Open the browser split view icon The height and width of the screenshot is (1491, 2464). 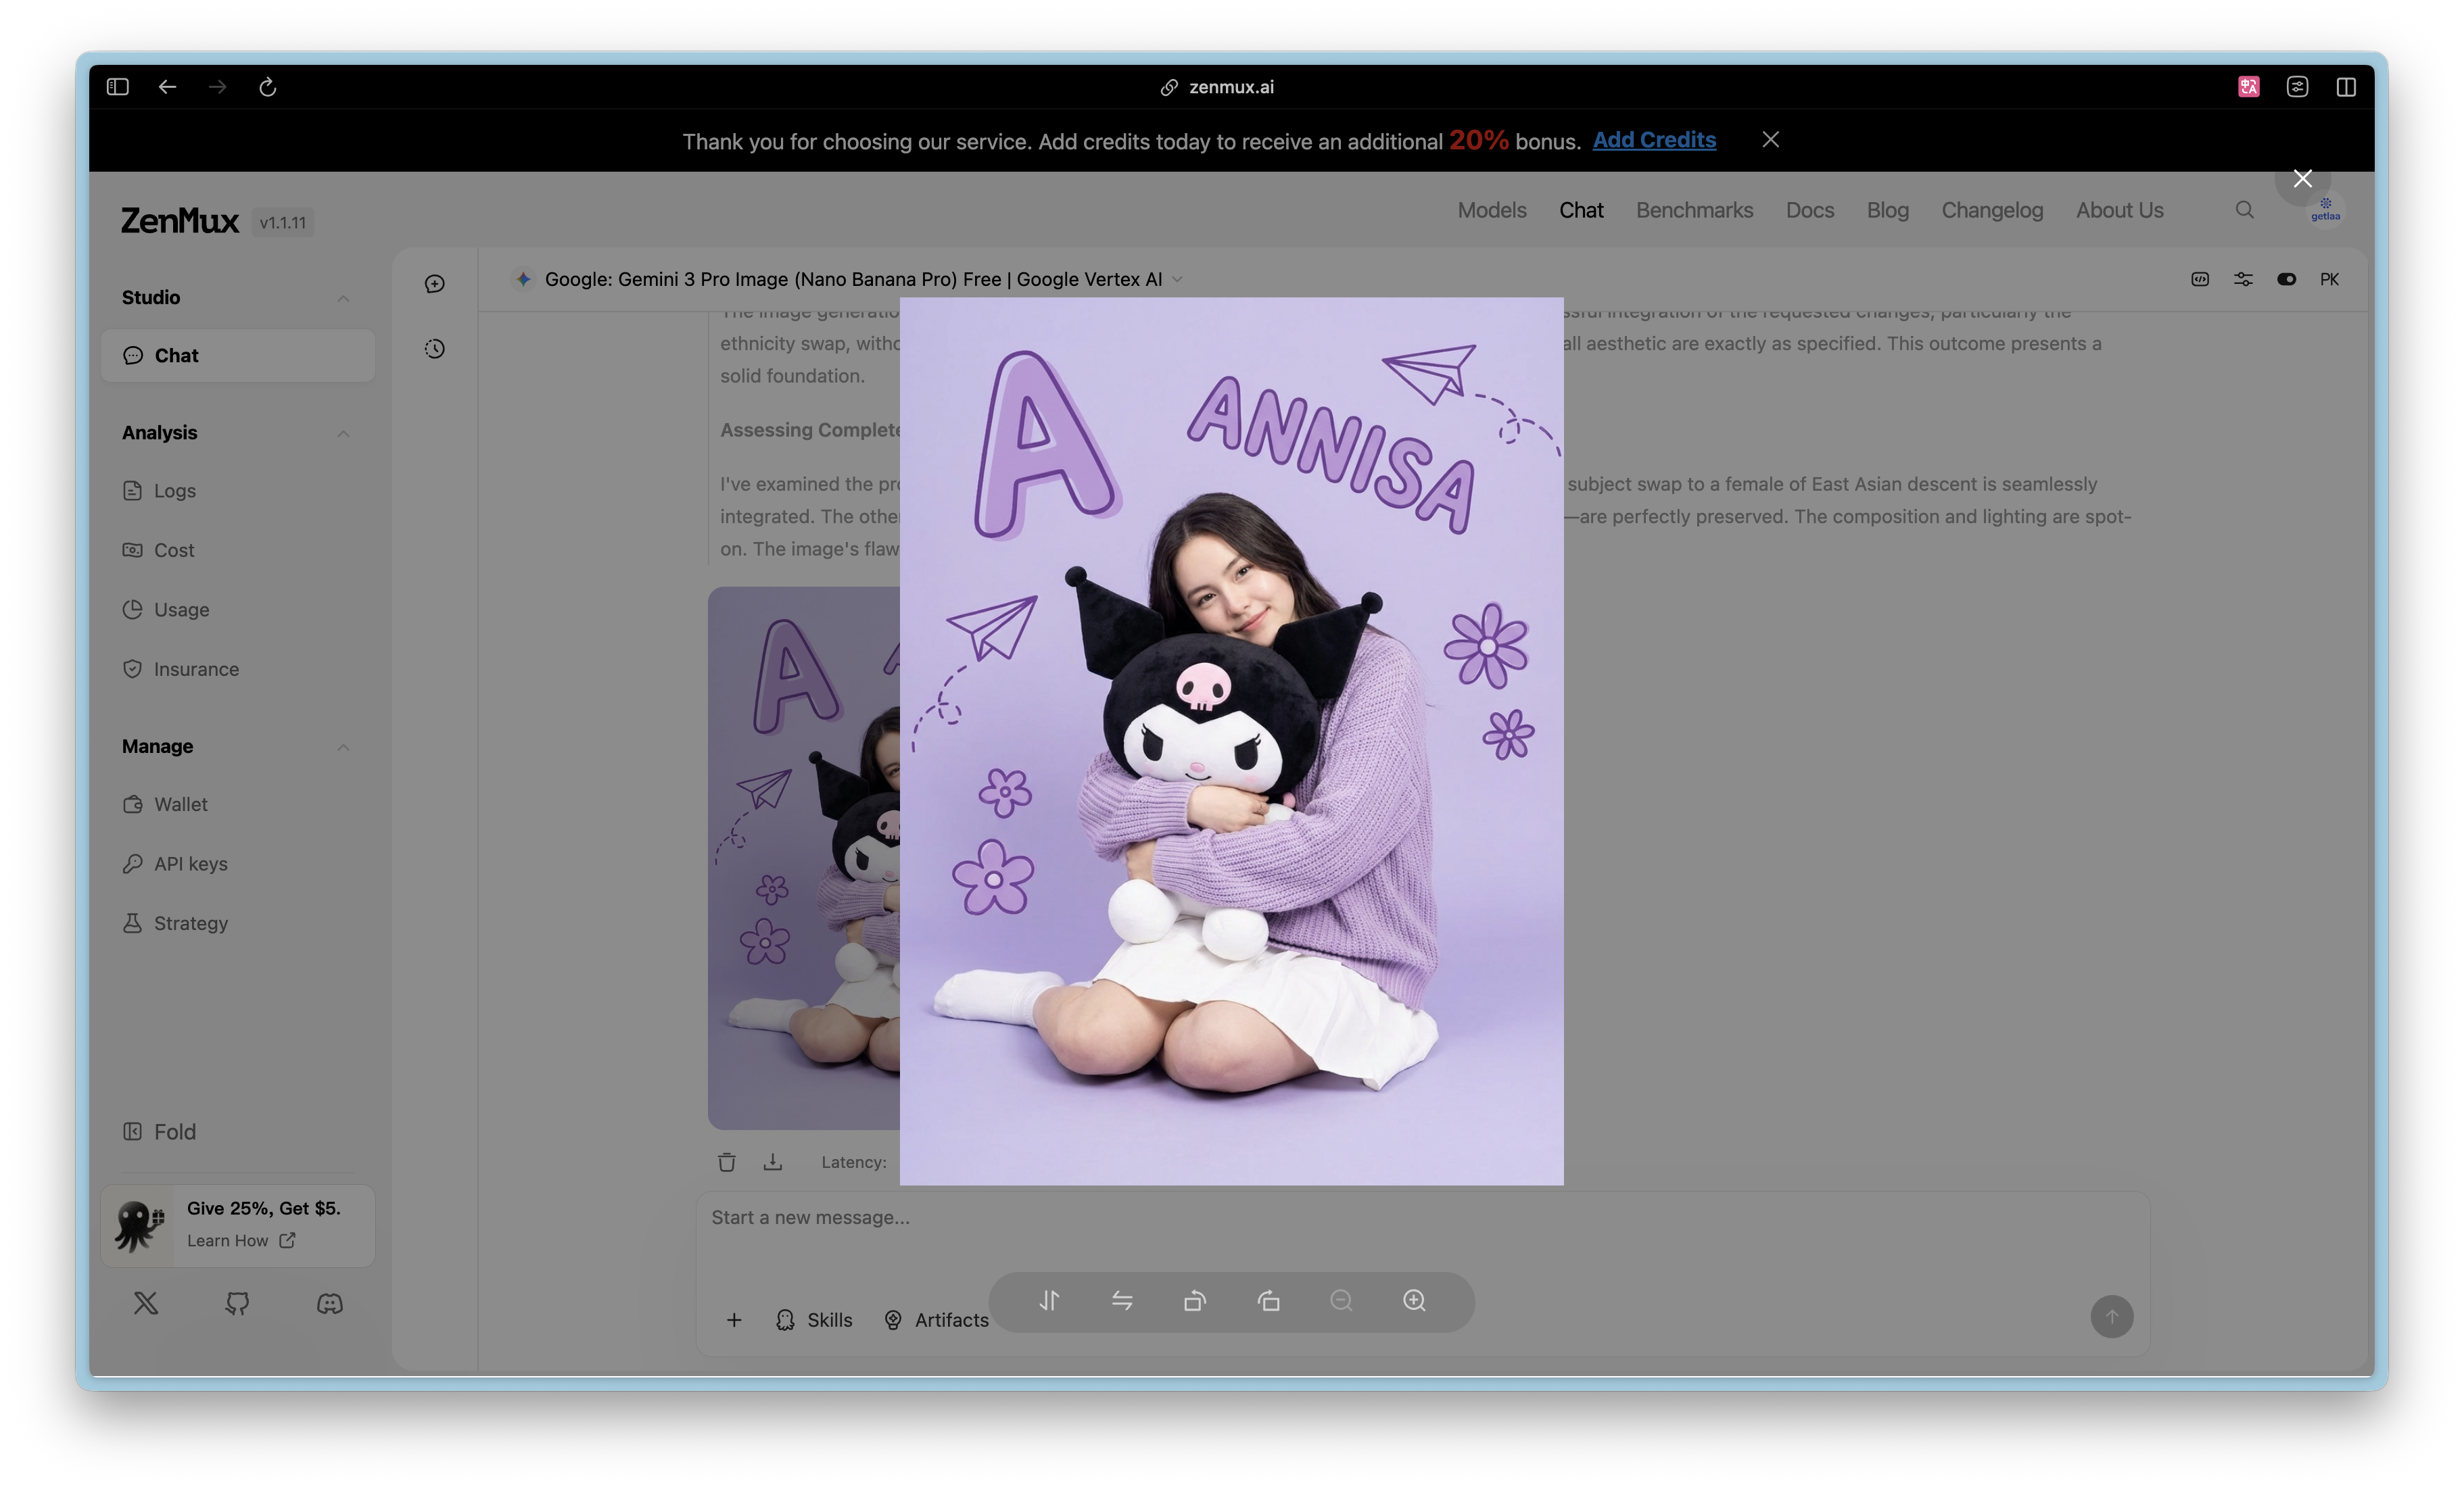[2346, 87]
